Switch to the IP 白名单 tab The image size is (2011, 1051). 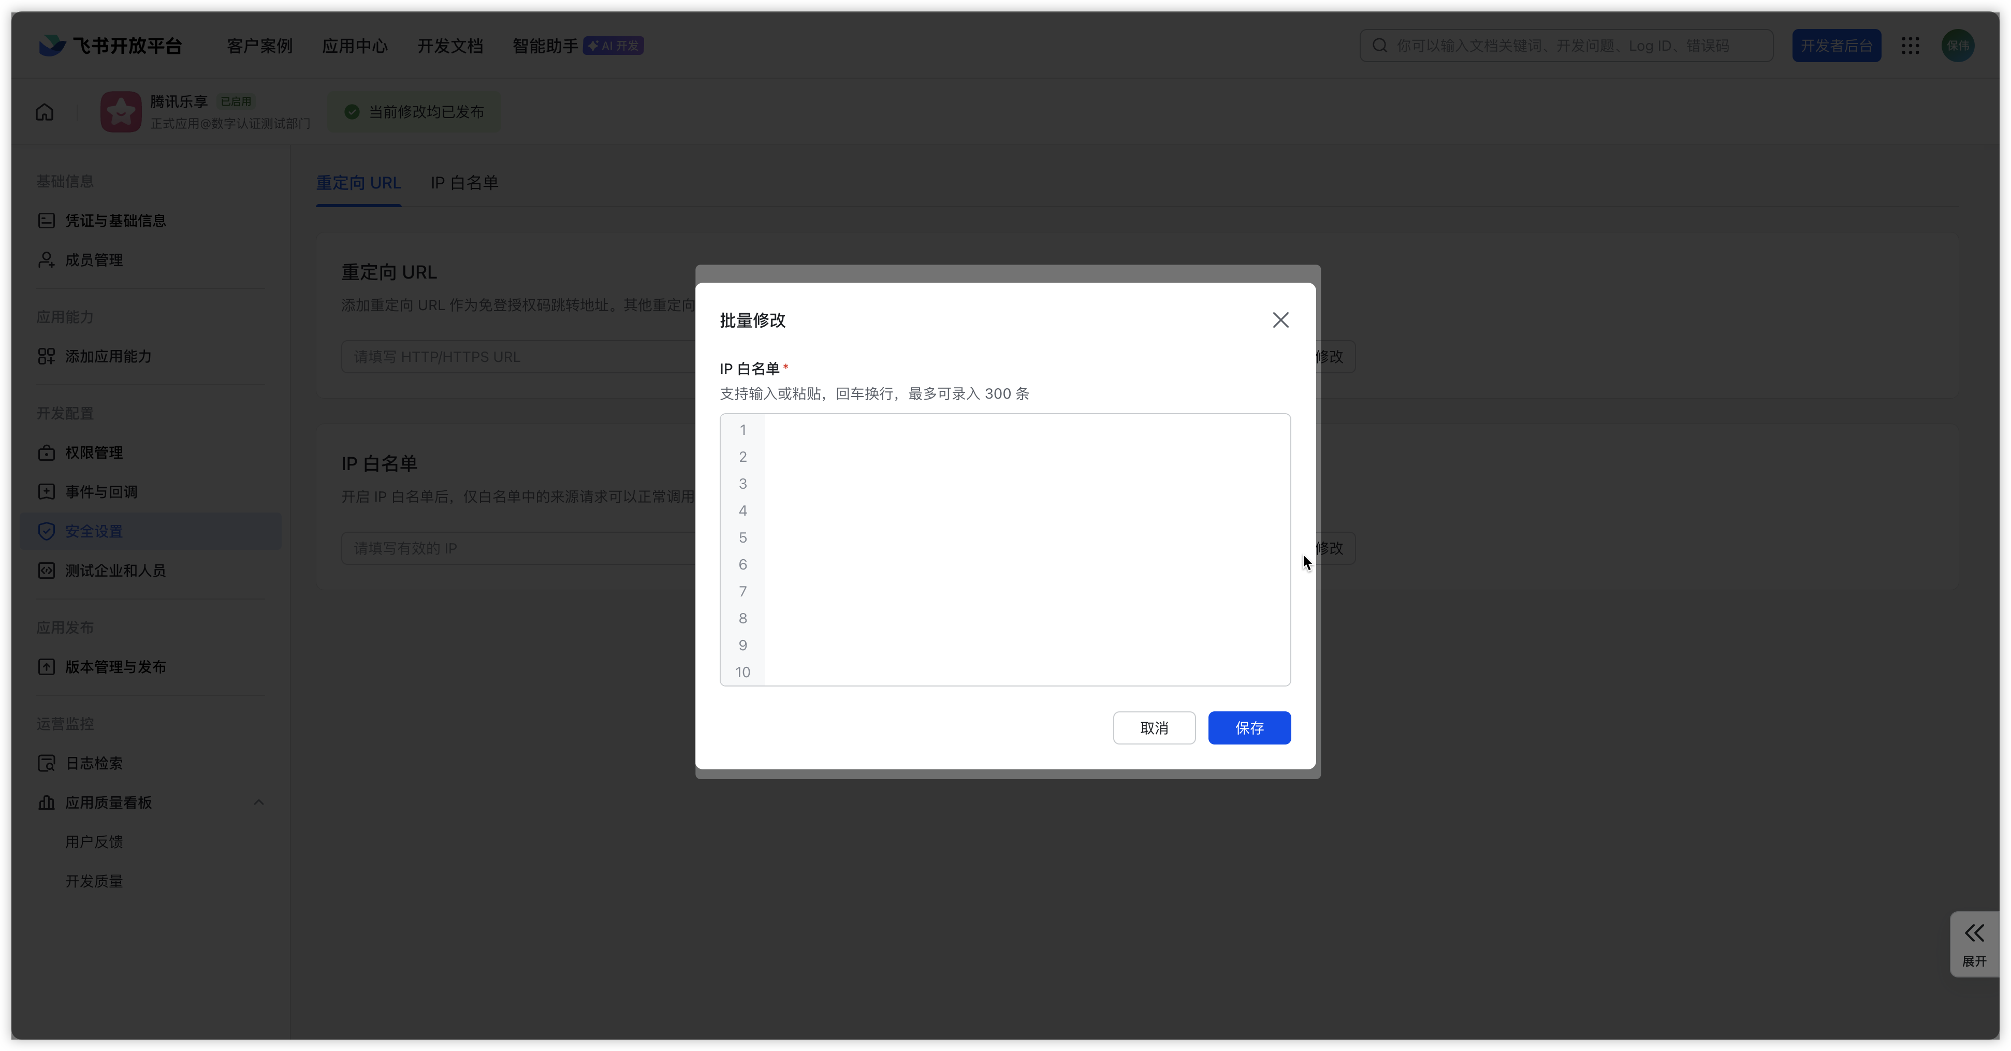point(464,183)
